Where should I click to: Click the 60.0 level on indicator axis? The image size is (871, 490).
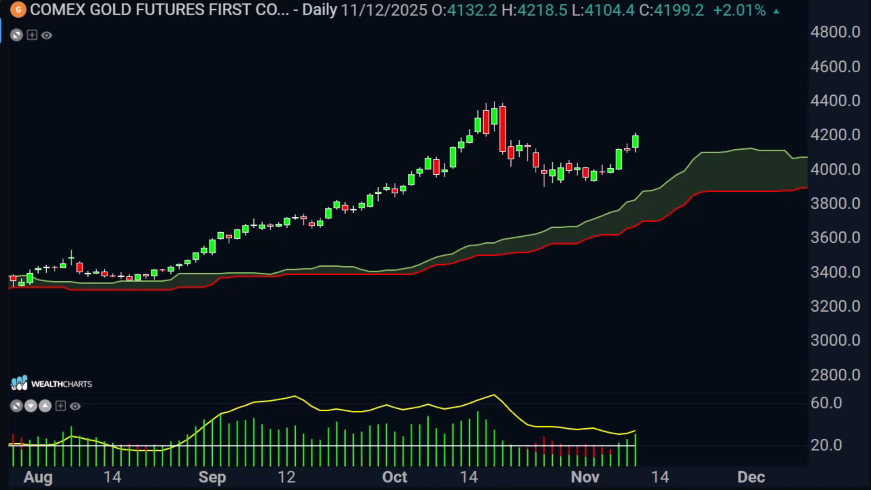tap(826, 403)
